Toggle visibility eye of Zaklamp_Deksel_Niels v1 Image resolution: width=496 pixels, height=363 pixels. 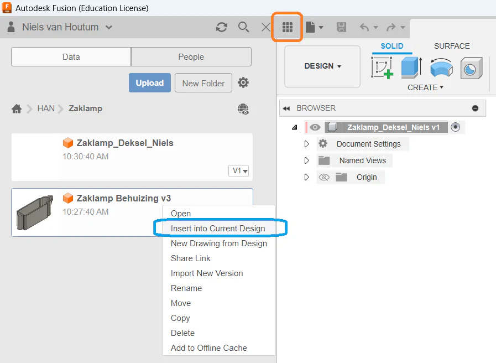pyautogui.click(x=315, y=127)
